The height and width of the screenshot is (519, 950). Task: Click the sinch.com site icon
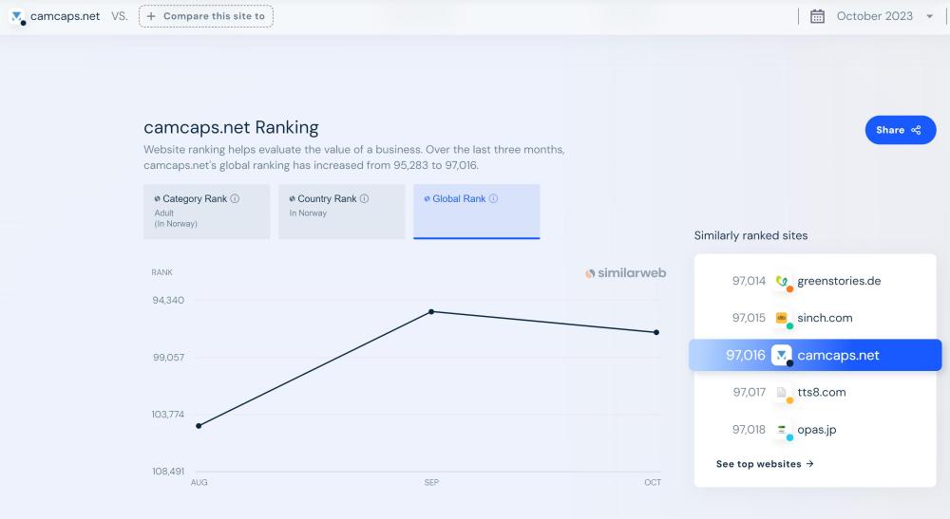coord(783,319)
